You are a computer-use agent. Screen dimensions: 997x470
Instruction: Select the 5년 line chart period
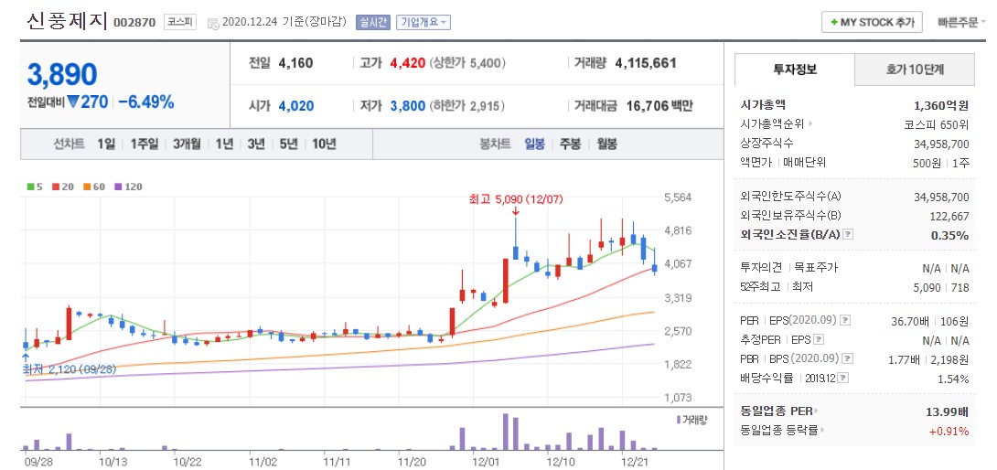pos(288,144)
